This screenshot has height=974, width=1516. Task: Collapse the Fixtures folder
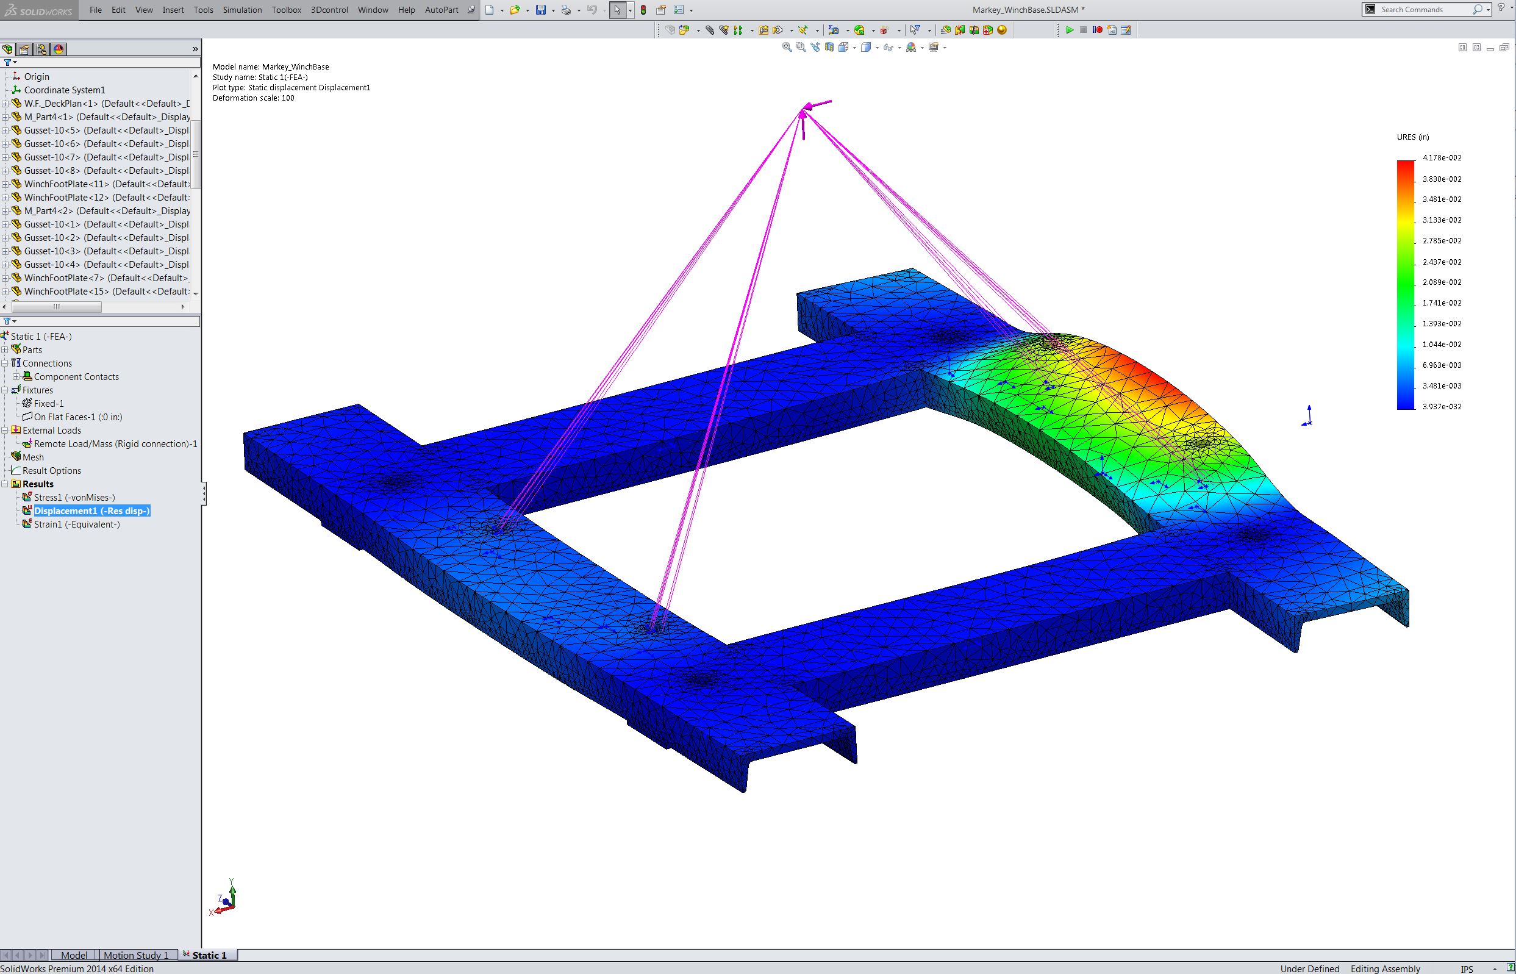[x=5, y=390]
